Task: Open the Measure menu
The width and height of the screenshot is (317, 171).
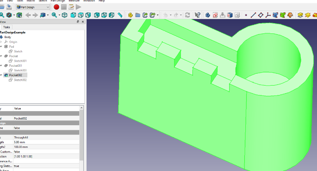Action: [x=74, y=1]
